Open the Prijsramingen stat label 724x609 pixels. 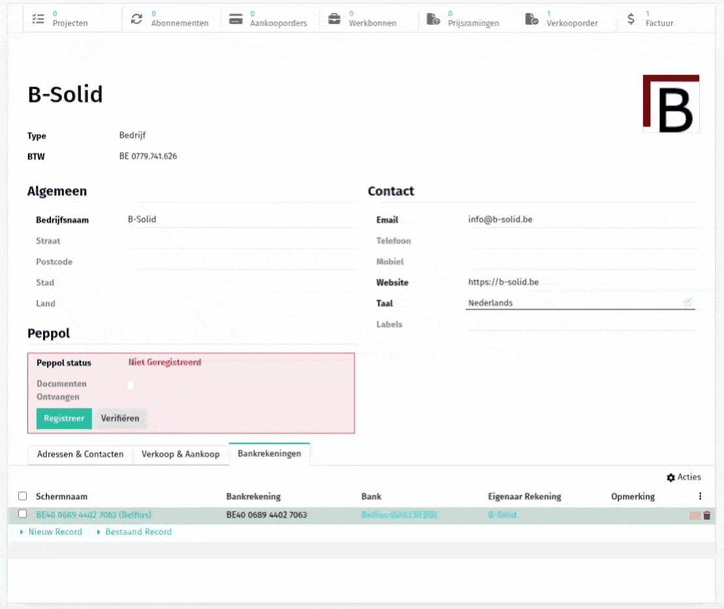pyautogui.click(x=474, y=23)
